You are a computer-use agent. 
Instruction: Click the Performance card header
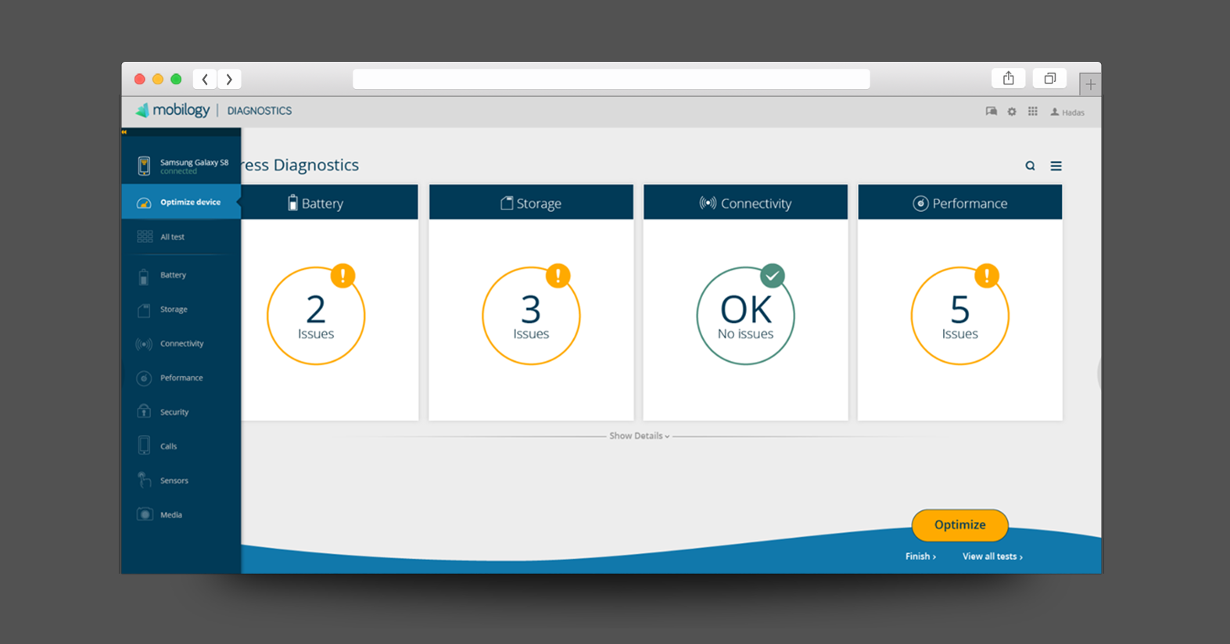point(960,202)
